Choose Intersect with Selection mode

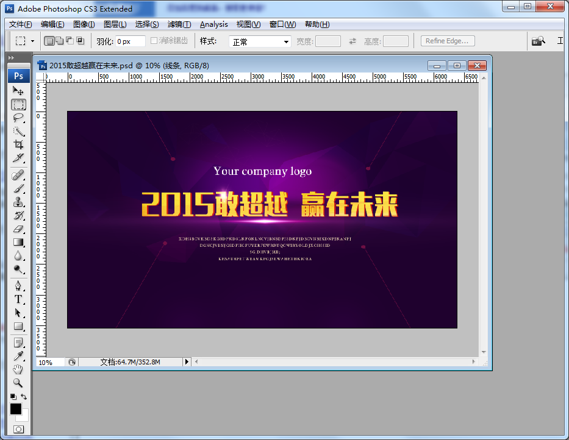(81, 41)
